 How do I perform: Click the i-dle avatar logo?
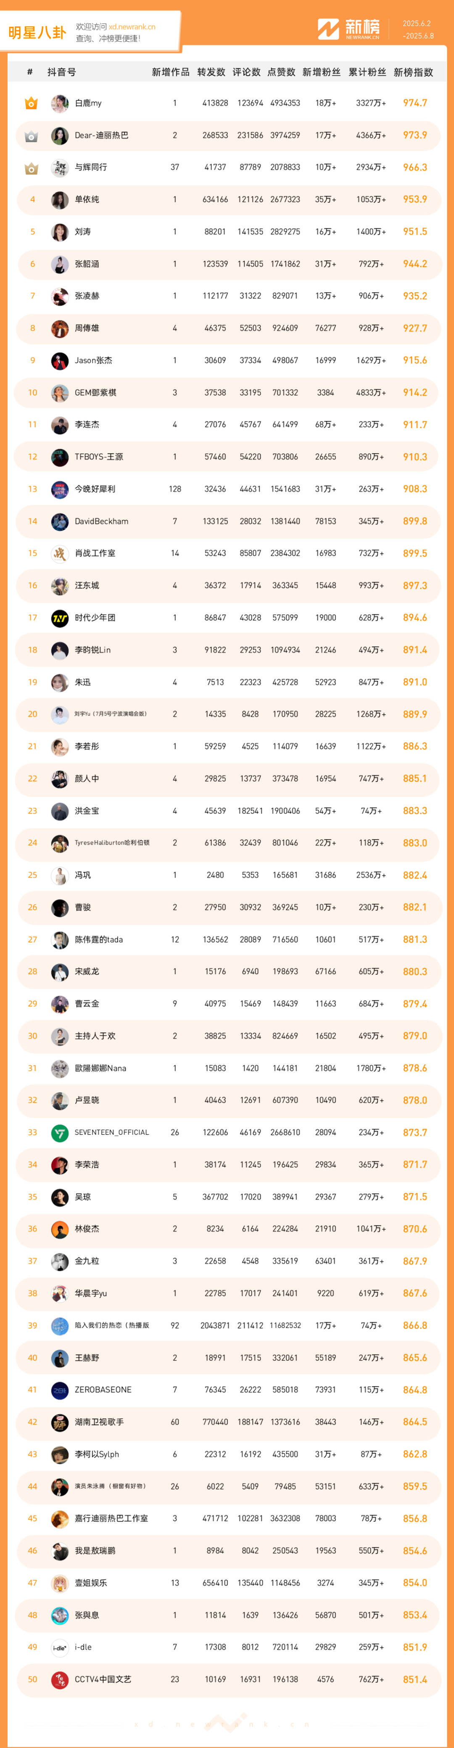[x=60, y=1647]
